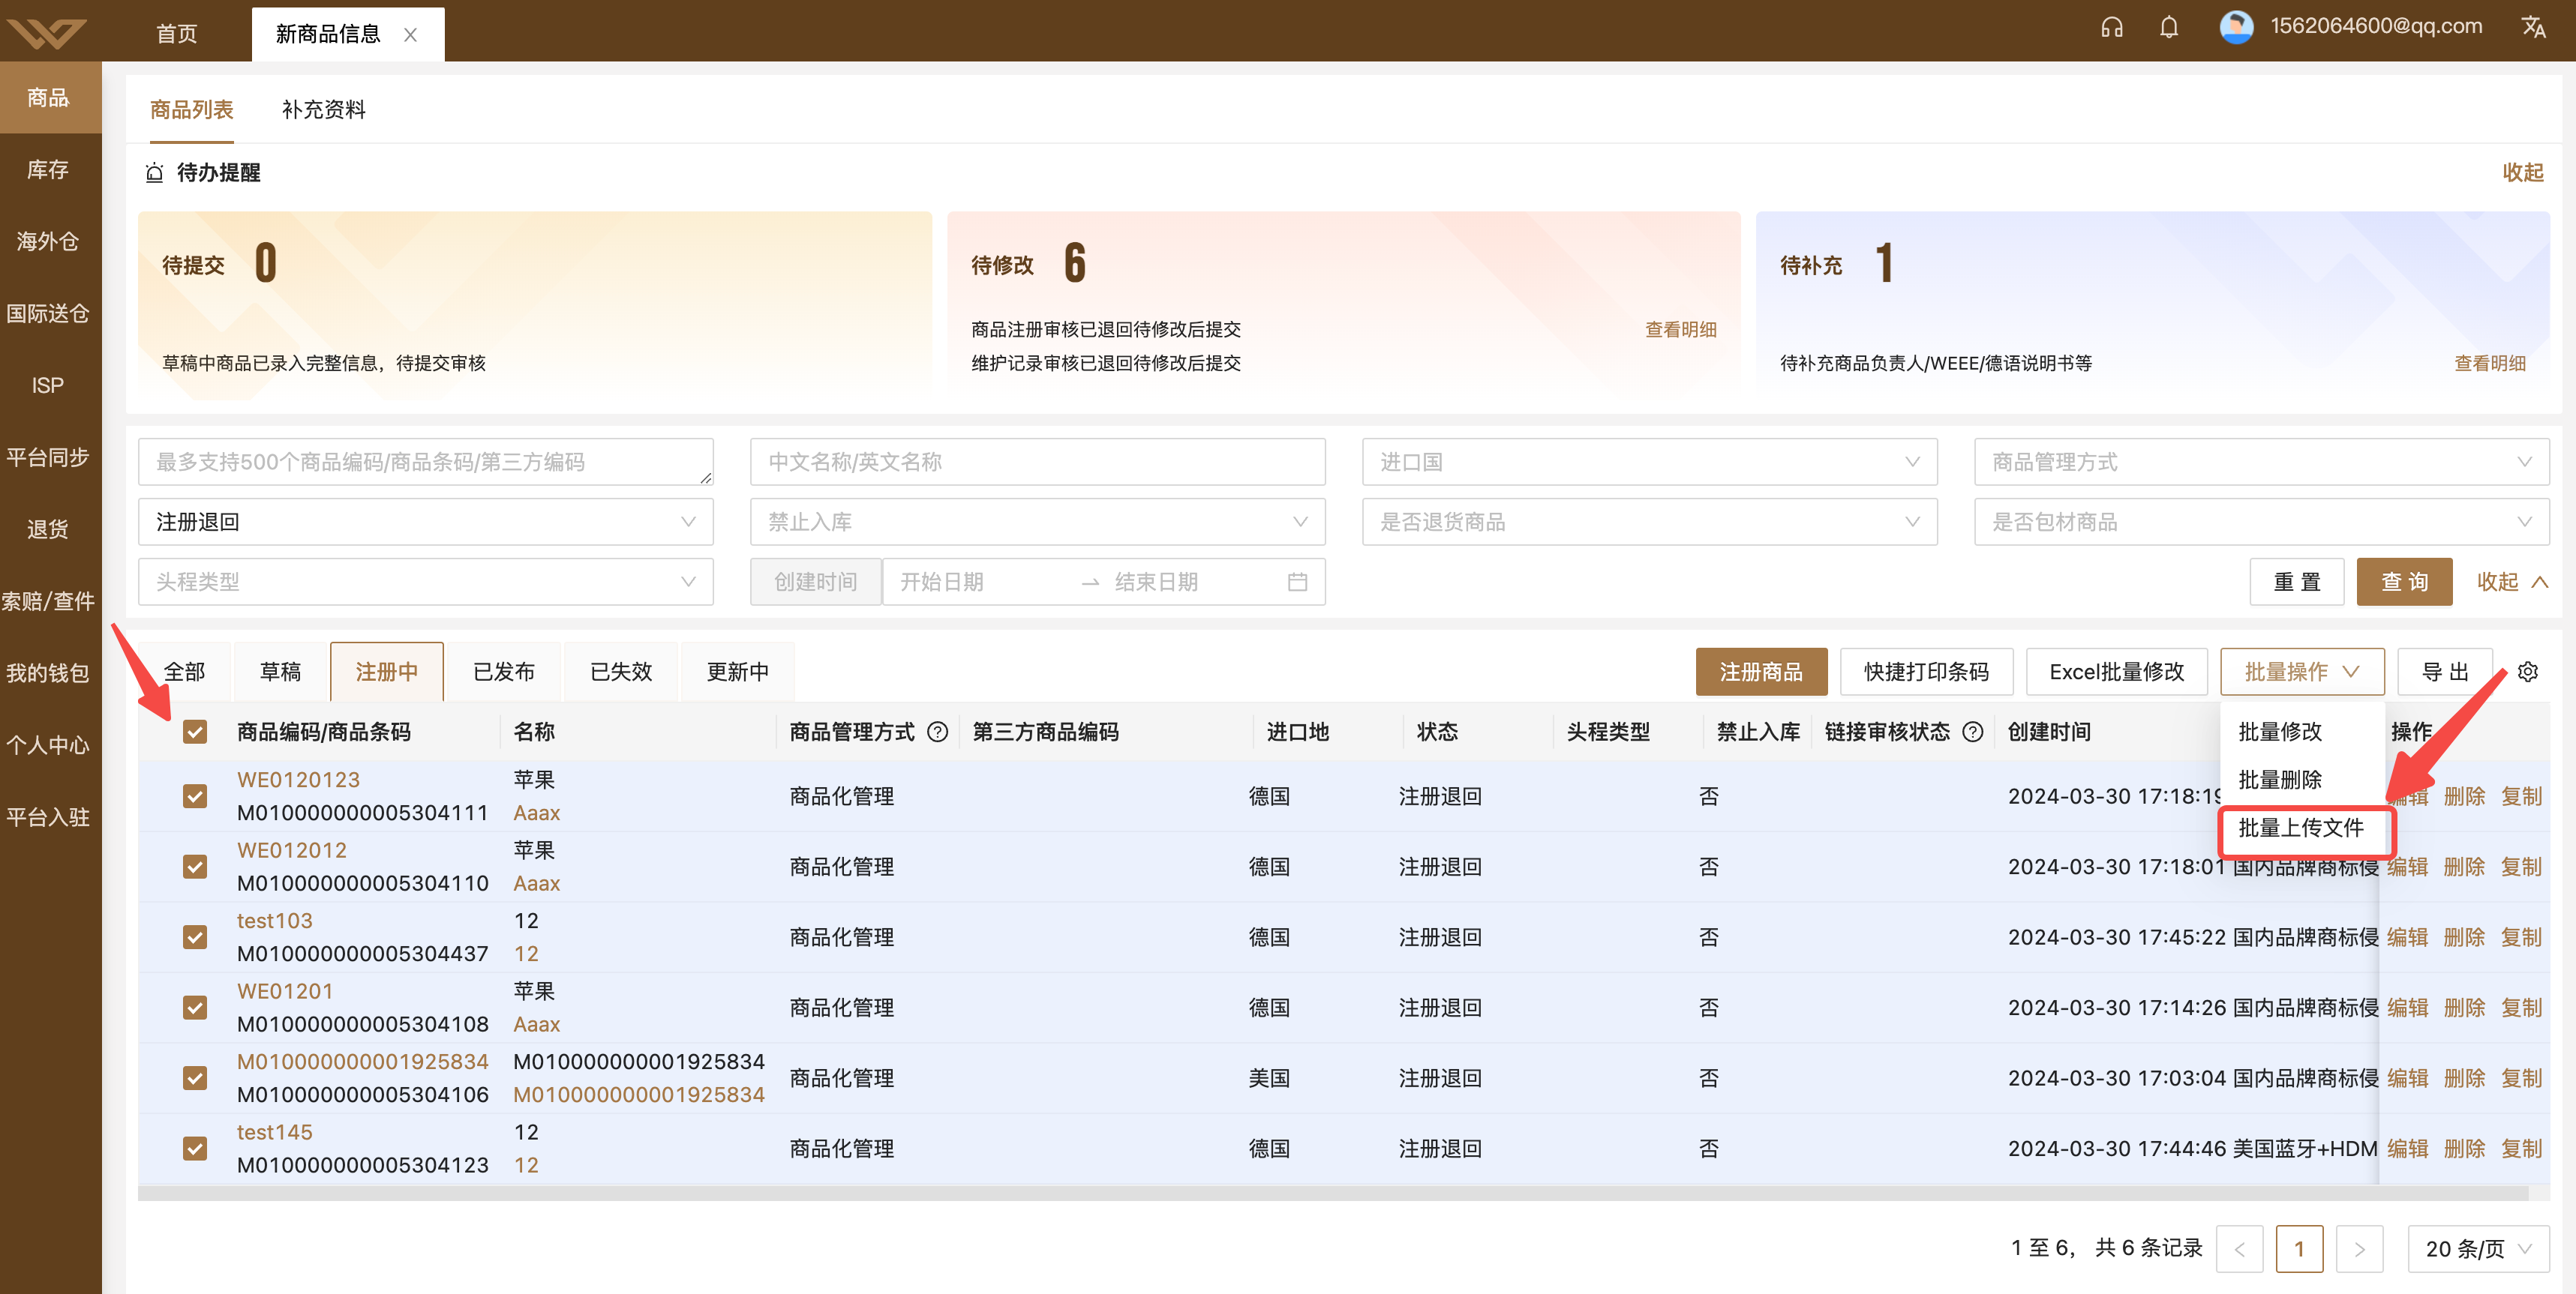Uncheck the M010000000001925834 row checkbox

[195, 1077]
